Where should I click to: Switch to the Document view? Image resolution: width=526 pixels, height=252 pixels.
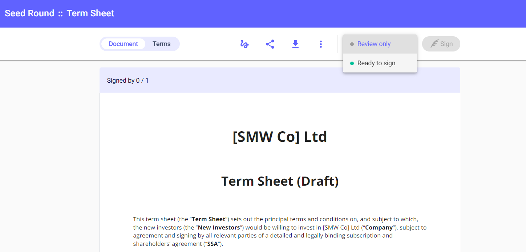pyautogui.click(x=123, y=44)
